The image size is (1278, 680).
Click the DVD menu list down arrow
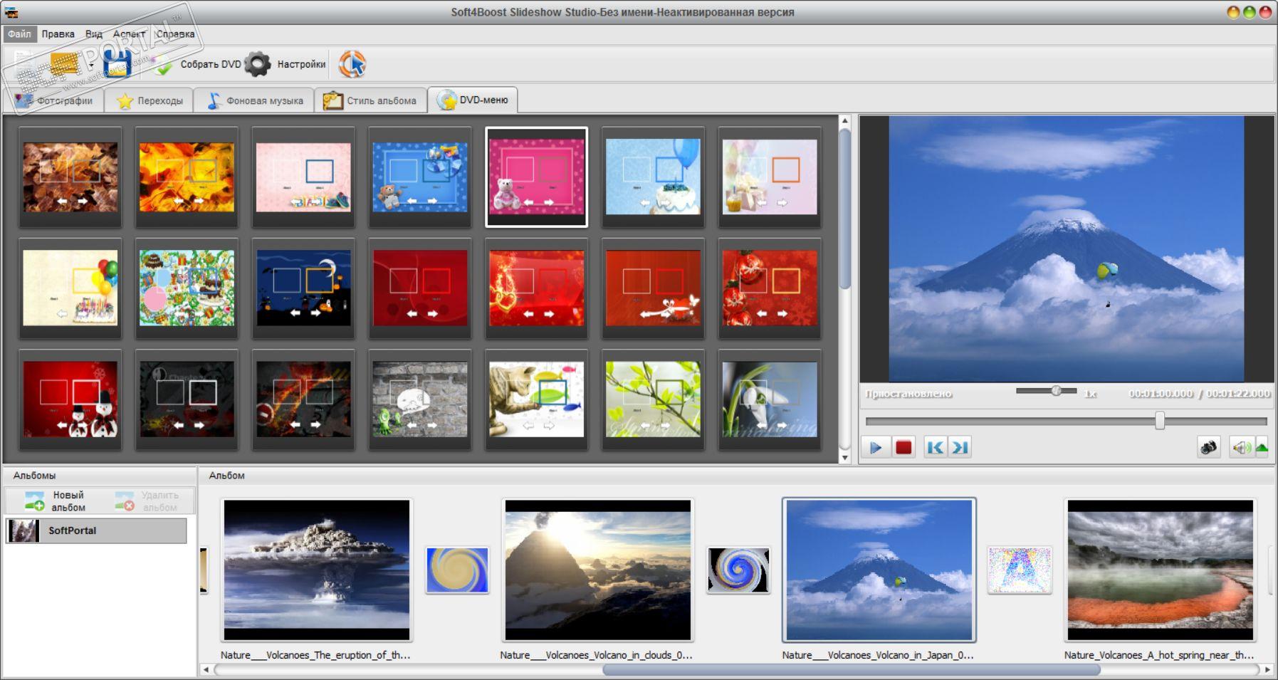point(845,458)
